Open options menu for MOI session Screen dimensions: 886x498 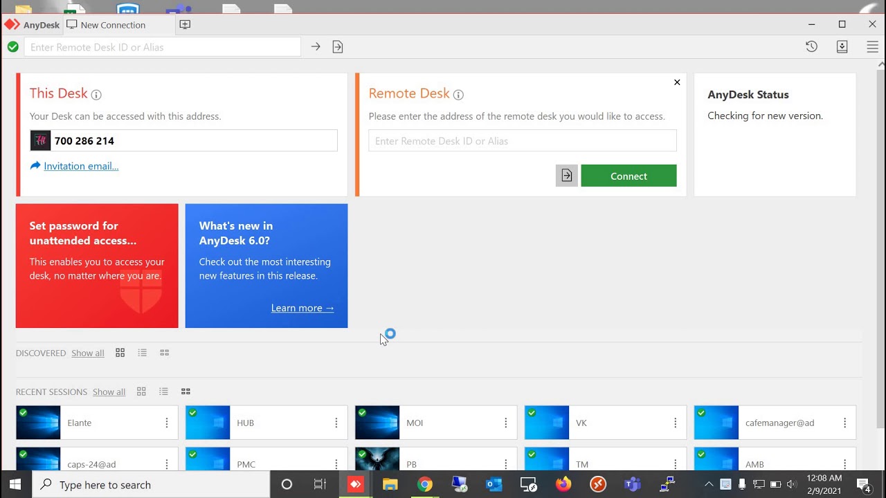coord(506,423)
